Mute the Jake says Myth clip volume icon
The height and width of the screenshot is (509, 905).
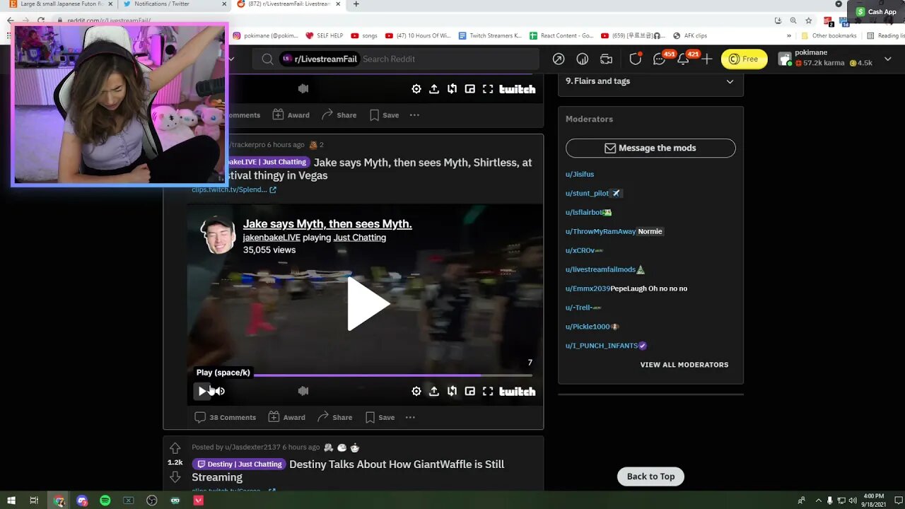[220, 391]
